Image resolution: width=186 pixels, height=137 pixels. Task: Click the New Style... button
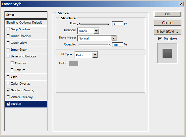[x=167, y=31]
